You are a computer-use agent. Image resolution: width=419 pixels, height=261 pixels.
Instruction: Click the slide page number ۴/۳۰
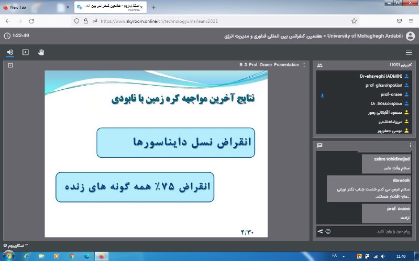point(247,232)
